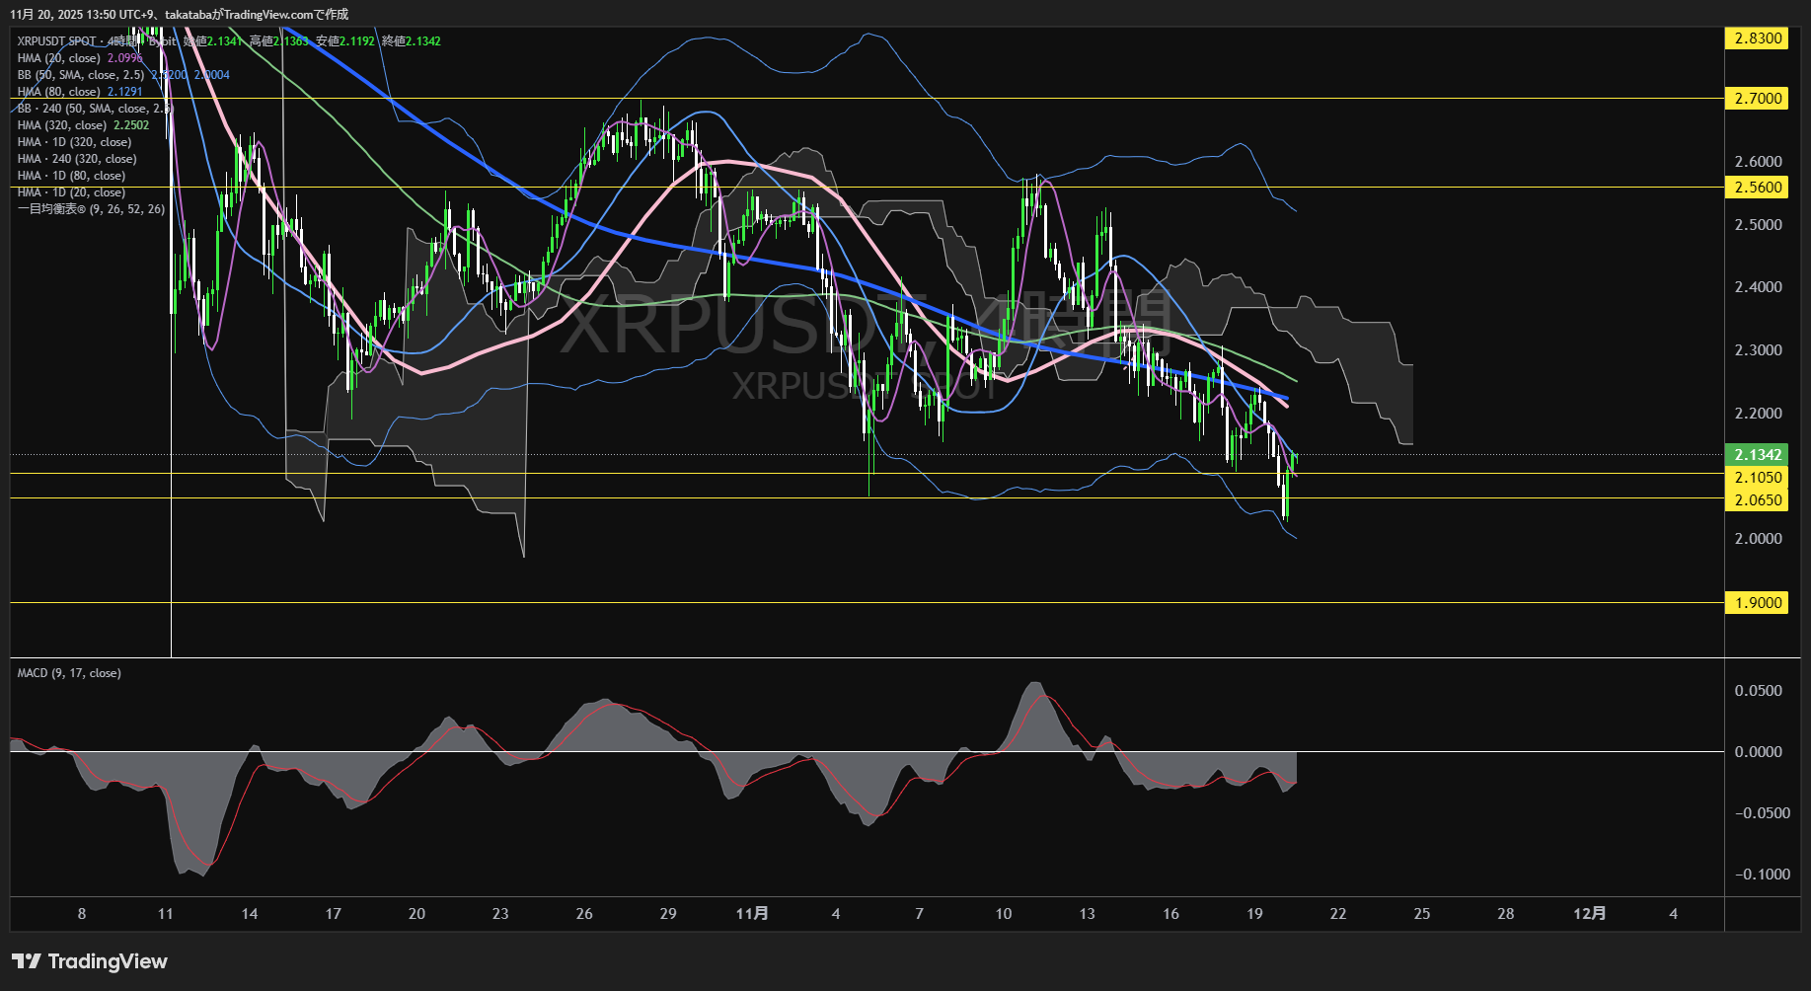This screenshot has width=1811, height=991.
Task: Click the HMA (80, close) legend text
Action: (x=59, y=92)
